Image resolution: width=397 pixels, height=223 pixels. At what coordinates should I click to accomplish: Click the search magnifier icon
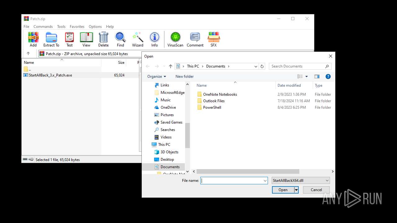click(x=327, y=66)
